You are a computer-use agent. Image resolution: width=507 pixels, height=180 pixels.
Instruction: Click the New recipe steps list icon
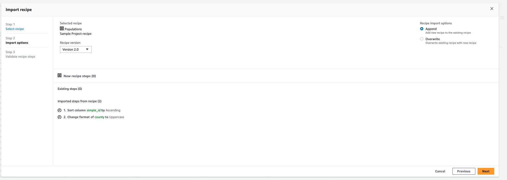coord(59,75)
